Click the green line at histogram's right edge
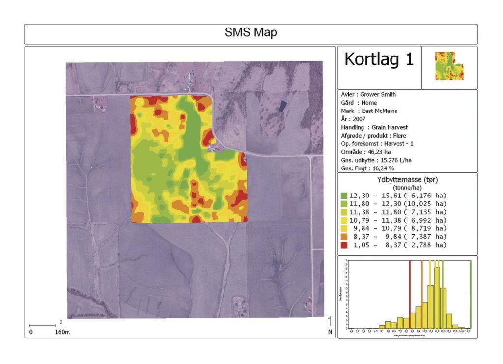 [471, 294]
